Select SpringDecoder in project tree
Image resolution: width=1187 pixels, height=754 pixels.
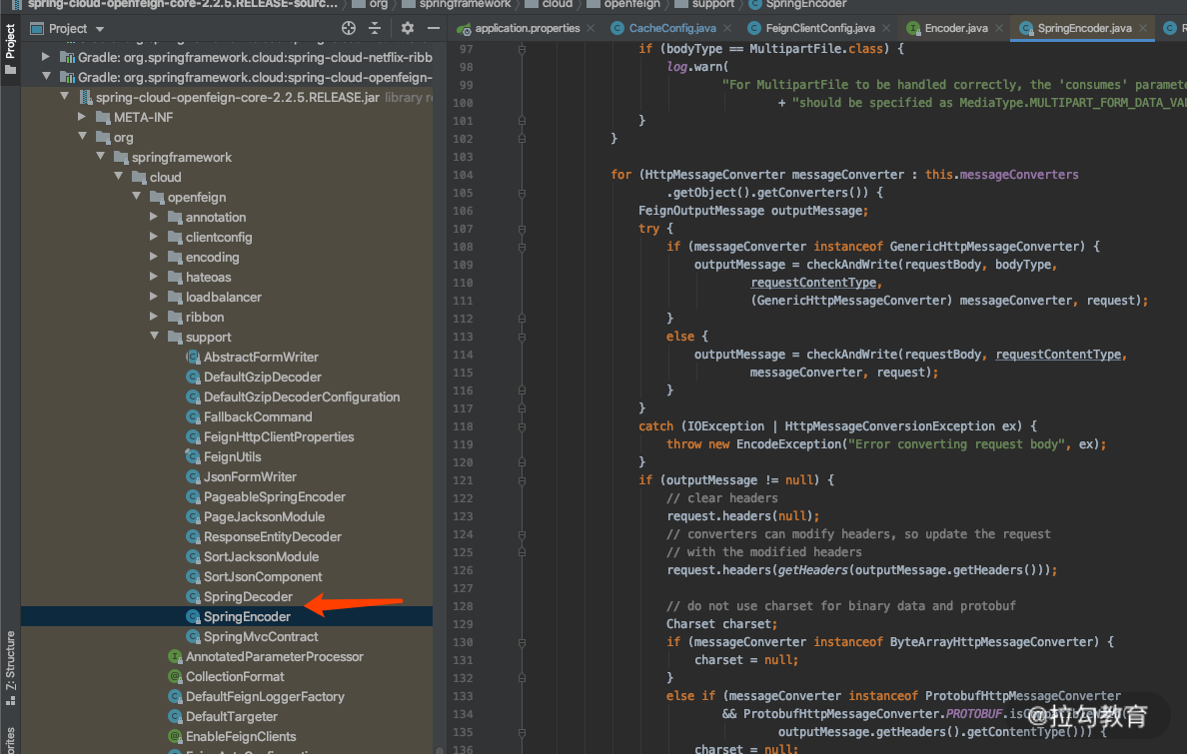click(248, 597)
